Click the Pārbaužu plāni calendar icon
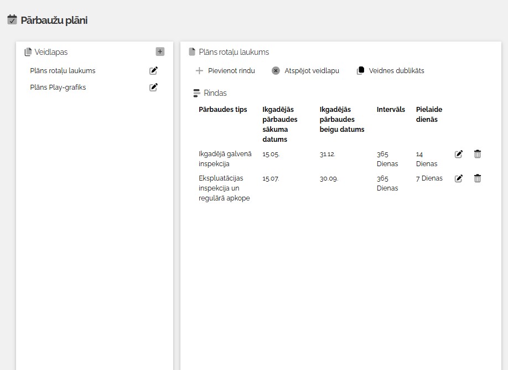Screen dimensions: 508x370 pyautogui.click(x=12, y=20)
